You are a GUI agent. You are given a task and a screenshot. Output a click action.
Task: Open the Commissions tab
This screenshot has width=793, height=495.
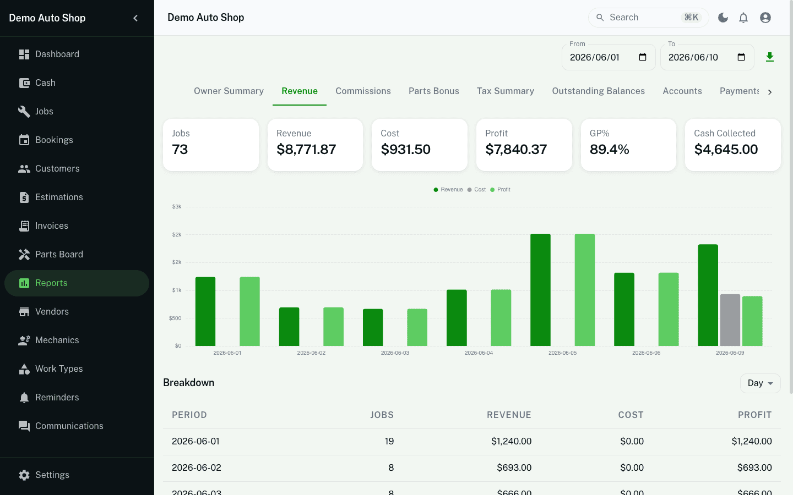pos(363,91)
